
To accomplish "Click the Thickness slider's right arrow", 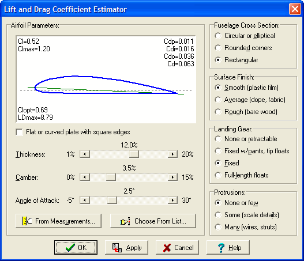I will coord(172,154).
